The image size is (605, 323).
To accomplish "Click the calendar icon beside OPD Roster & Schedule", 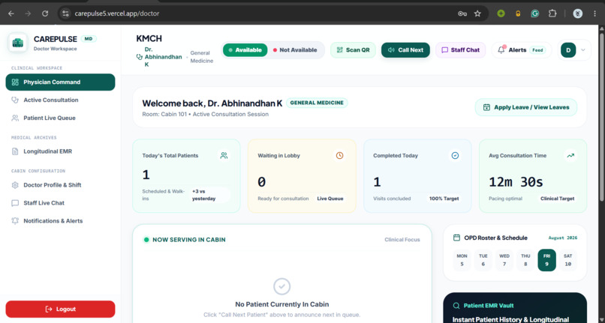I will click(456, 238).
